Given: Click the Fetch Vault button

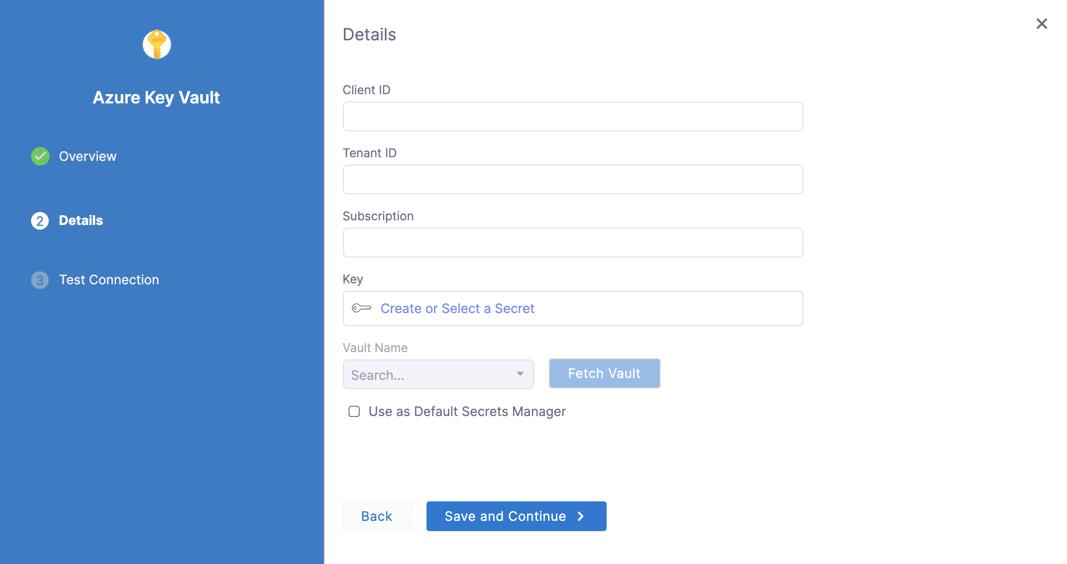Looking at the screenshot, I should click(604, 373).
